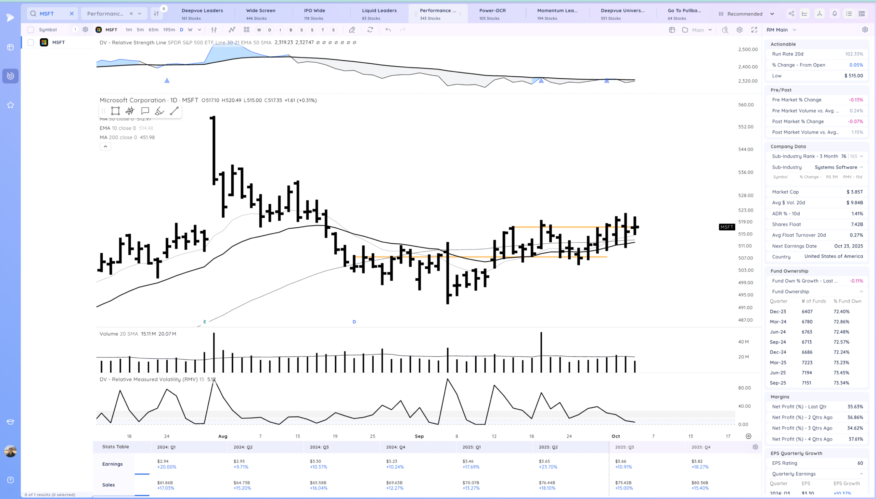Select the highlighter brush drawing tool

pyautogui.click(x=159, y=111)
